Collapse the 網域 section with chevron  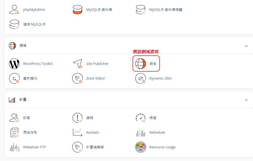tap(246, 46)
